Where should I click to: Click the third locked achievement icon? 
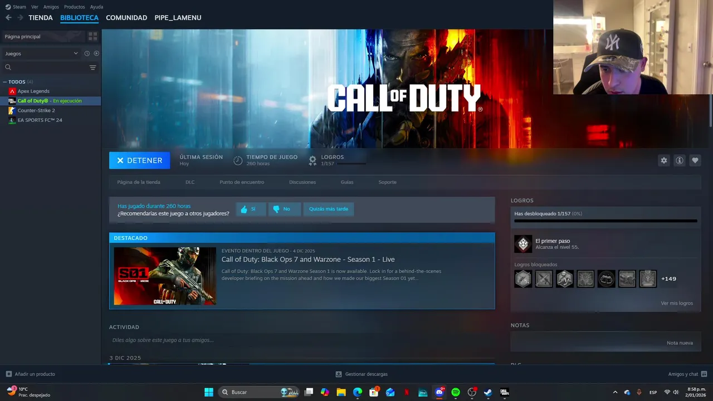564,279
